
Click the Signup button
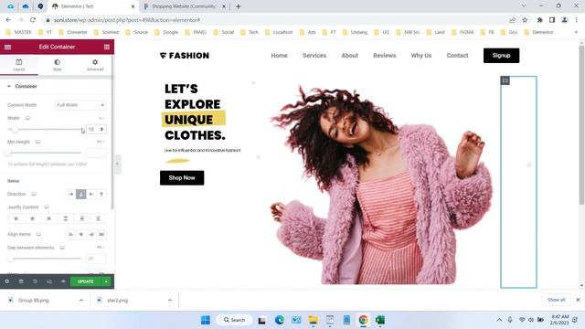[501, 56]
